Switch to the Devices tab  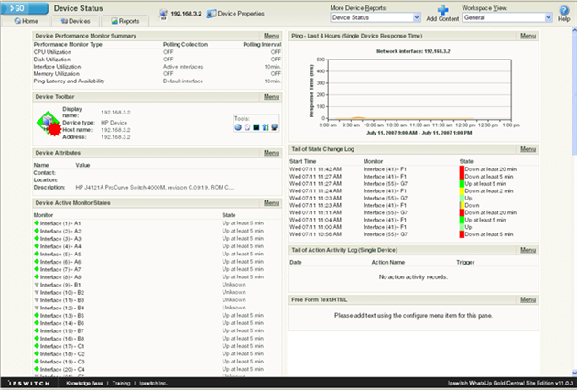click(x=75, y=21)
